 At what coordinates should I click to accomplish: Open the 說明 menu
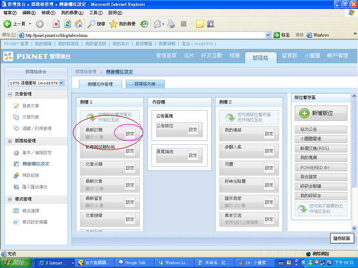115,13
